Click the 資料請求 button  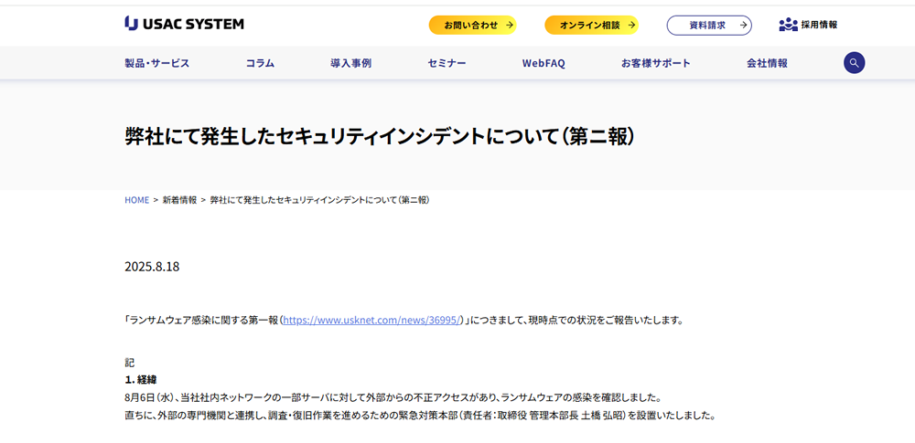tap(709, 25)
